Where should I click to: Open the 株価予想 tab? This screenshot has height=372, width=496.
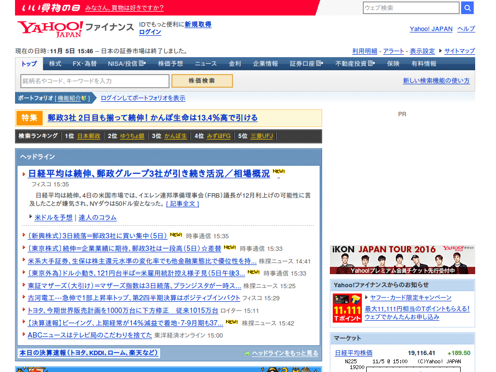[x=170, y=63]
